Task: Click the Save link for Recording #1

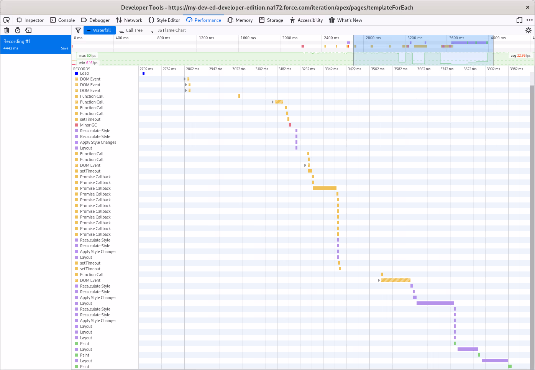Action: (x=64, y=48)
